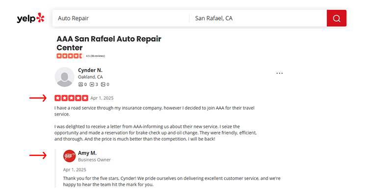This screenshot has height=196, width=368.
Task: Focus the Auto Repair search field
Action: (x=121, y=18)
